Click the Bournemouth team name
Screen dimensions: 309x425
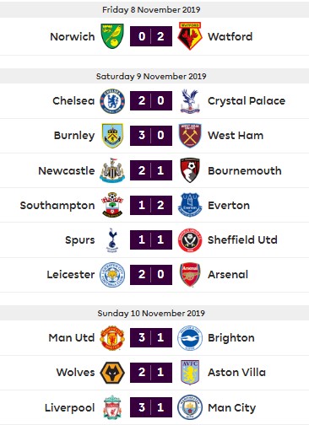click(x=245, y=170)
